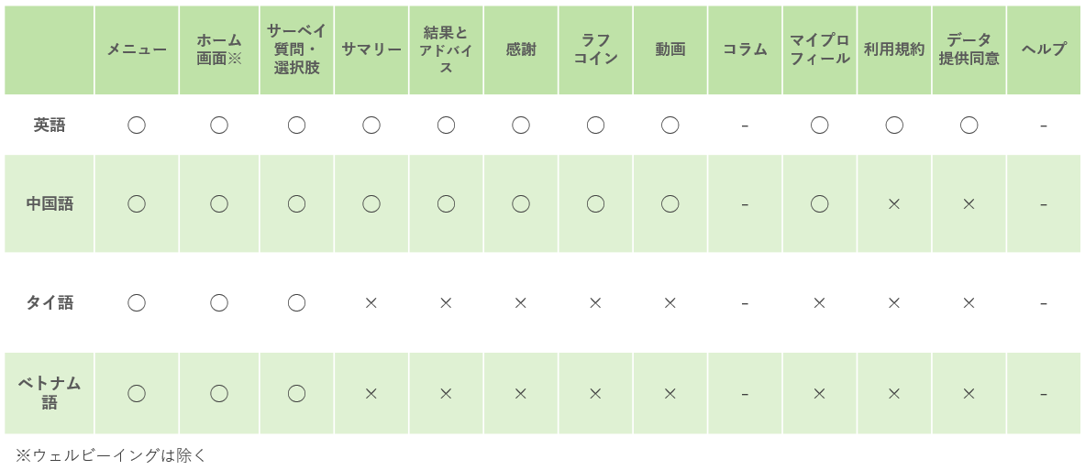Click the コラム column header

point(745,50)
